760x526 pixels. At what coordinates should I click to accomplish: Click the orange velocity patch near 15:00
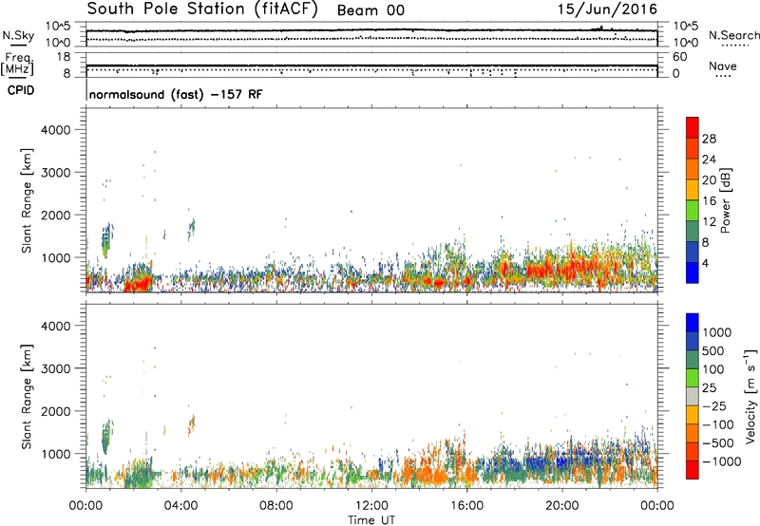[431, 474]
